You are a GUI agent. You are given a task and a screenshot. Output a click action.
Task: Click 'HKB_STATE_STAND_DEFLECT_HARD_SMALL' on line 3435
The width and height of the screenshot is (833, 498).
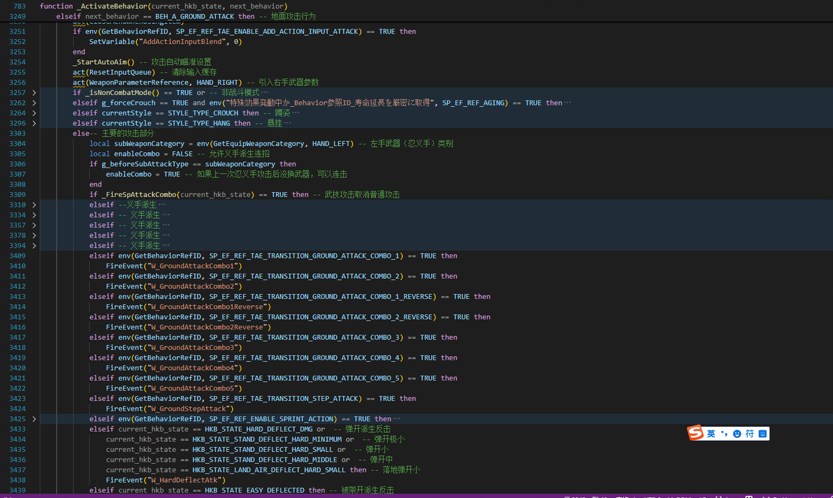263,450
